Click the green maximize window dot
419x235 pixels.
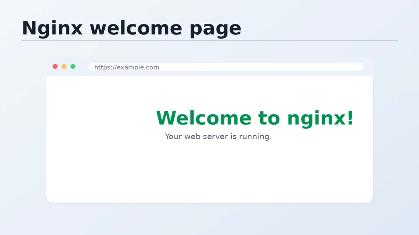(73, 67)
